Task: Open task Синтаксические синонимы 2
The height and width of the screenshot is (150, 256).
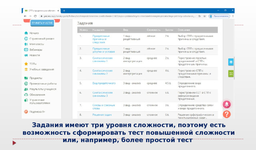Action: [x=102, y=72]
